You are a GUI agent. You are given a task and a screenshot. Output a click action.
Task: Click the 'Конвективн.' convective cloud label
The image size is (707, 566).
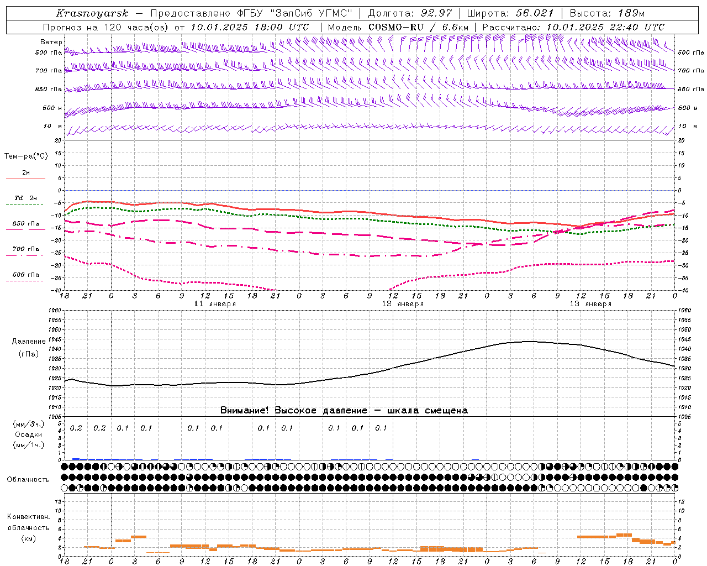coord(28,517)
